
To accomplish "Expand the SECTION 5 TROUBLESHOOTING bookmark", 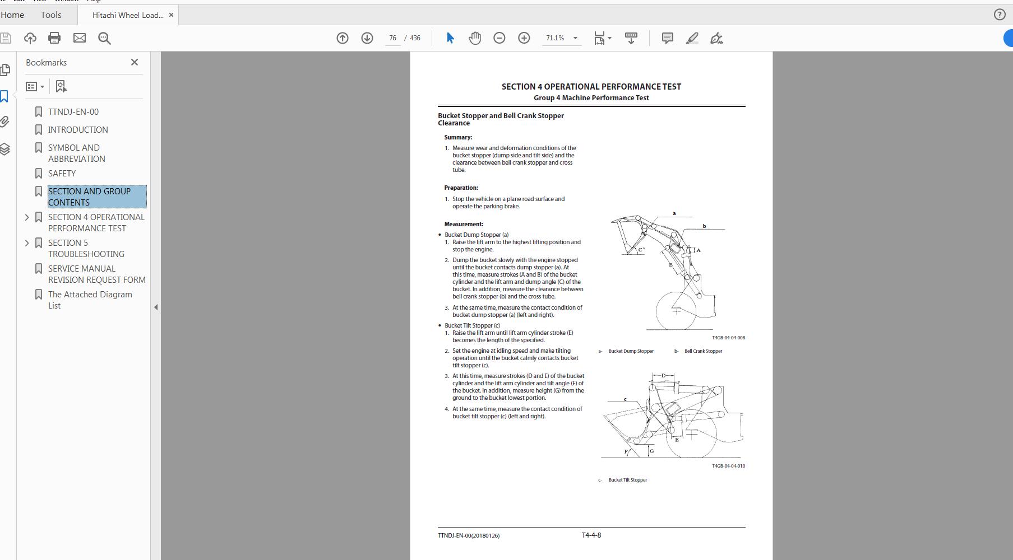I will point(27,243).
